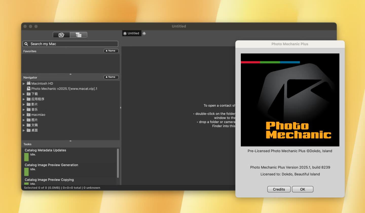Click the Catalog Image Preview Generation progress bar
This screenshot has height=213, width=365.
(26, 172)
